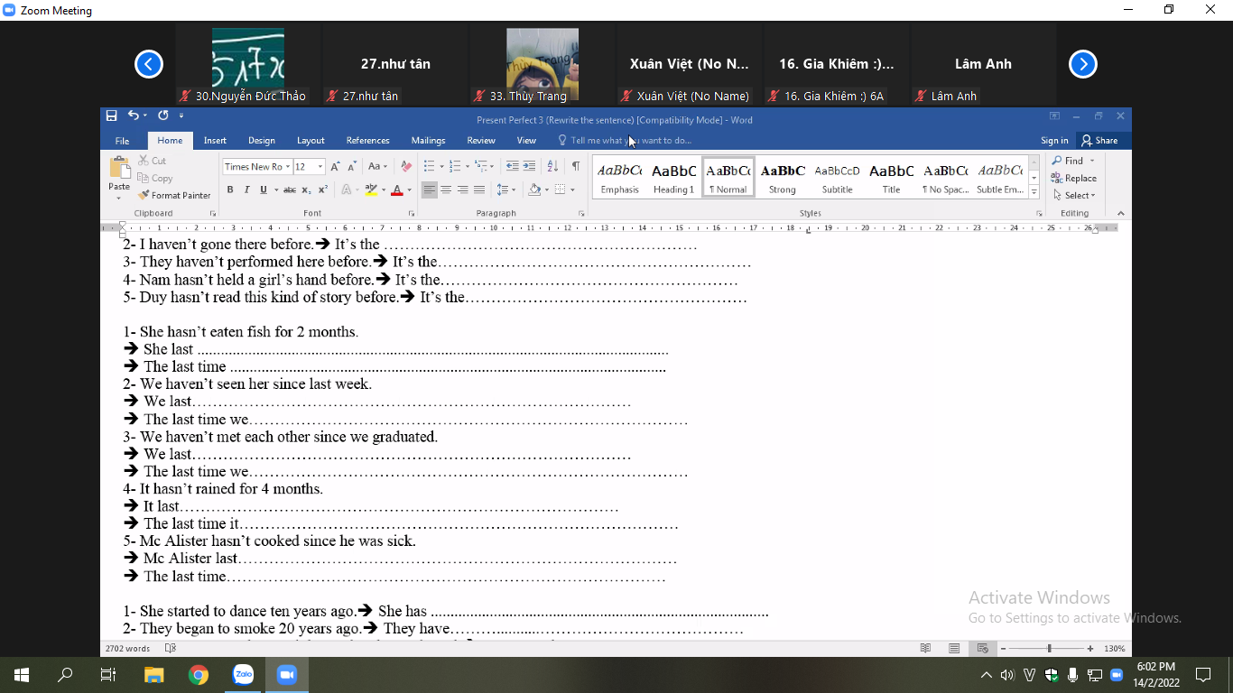The height and width of the screenshot is (693, 1233).
Task: Open the Insert ribbon tab
Action: coord(215,140)
